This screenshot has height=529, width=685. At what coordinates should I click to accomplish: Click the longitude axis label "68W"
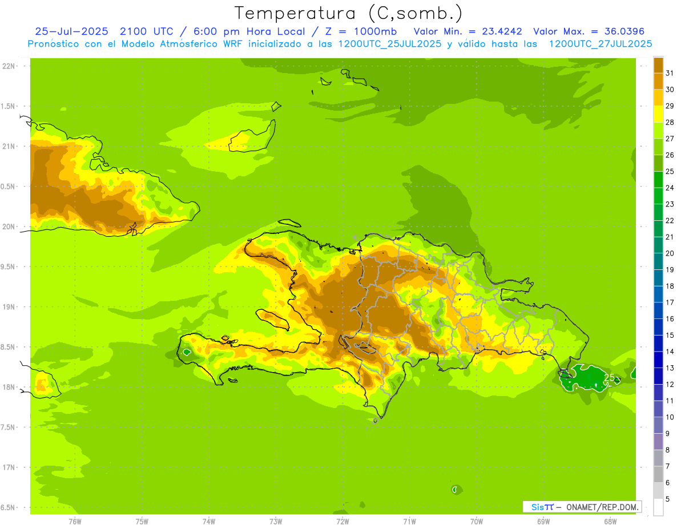(610, 521)
